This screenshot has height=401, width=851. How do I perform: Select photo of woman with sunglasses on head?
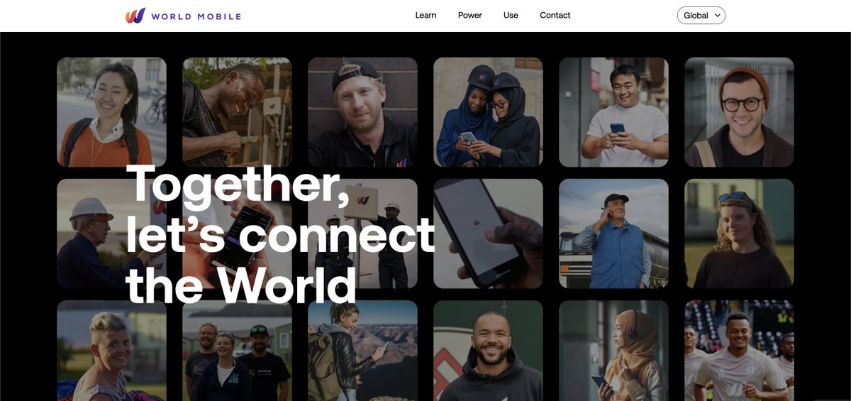739,234
